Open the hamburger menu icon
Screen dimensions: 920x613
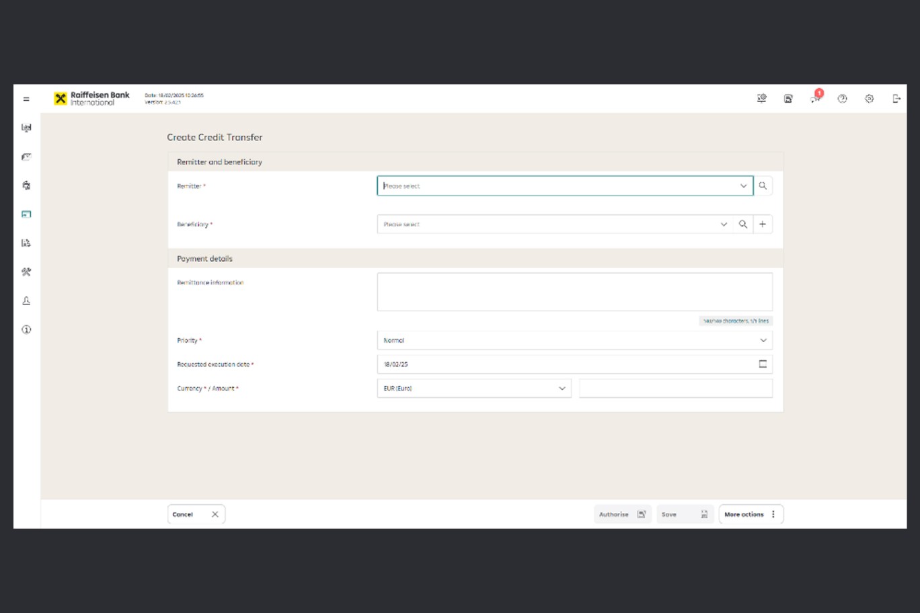pos(26,99)
